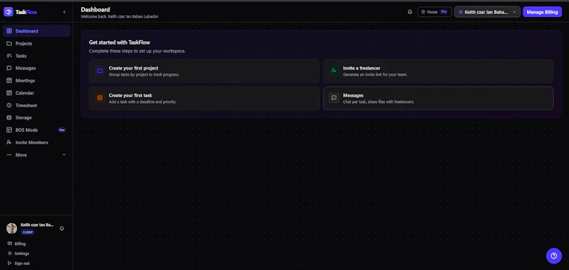This screenshot has width=569, height=270.
Task: Click 'Add a task with a deadline and priority.' text
Action: (143, 102)
